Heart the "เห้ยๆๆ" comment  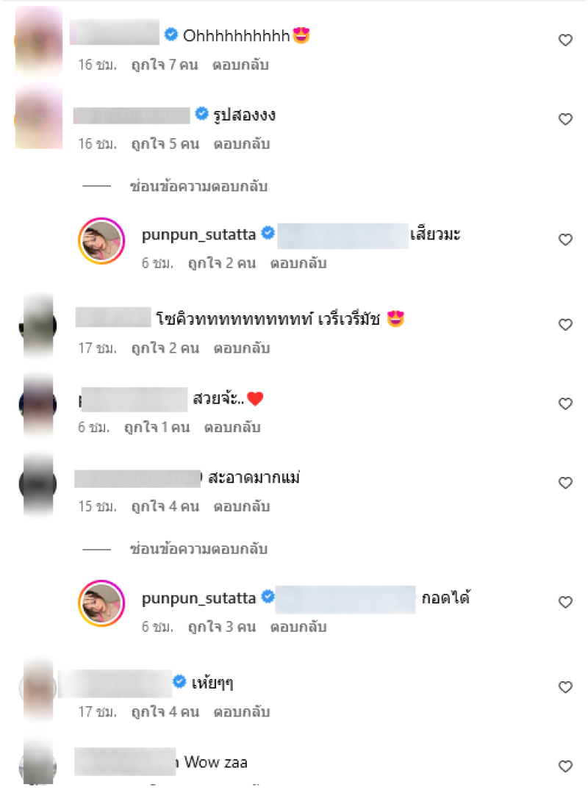(x=565, y=687)
